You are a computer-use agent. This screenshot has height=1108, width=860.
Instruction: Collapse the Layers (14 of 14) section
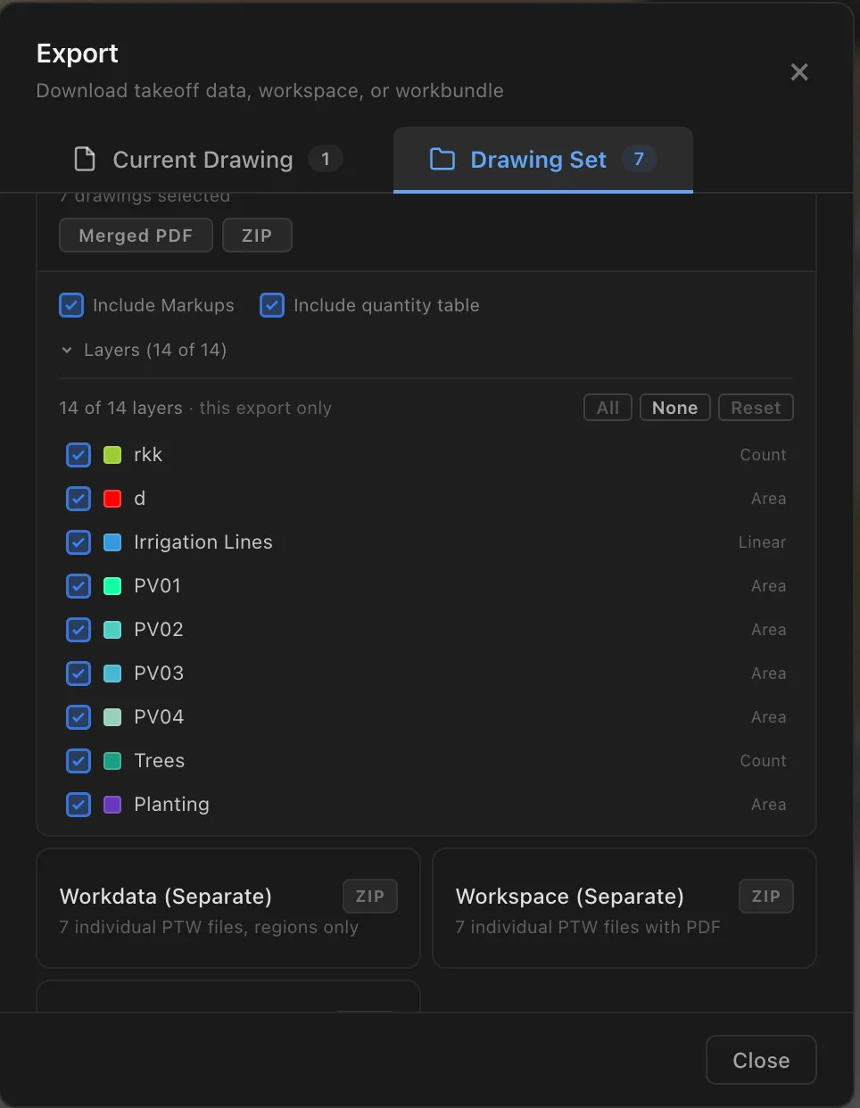point(144,350)
